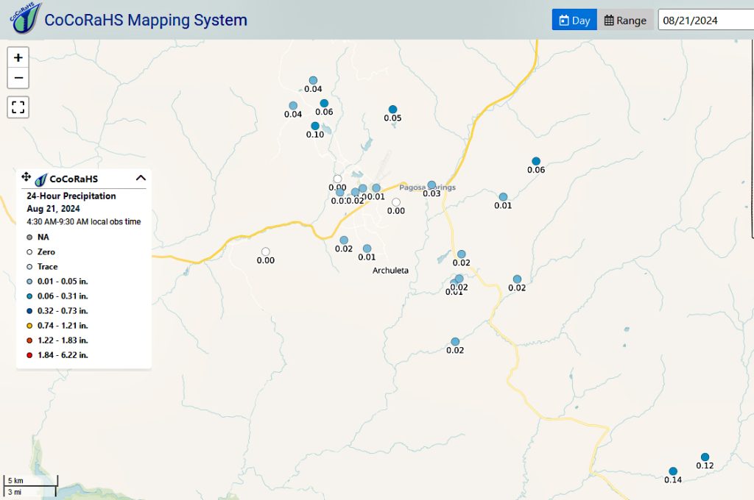Click the "3 mi" scale bar label

(15, 493)
